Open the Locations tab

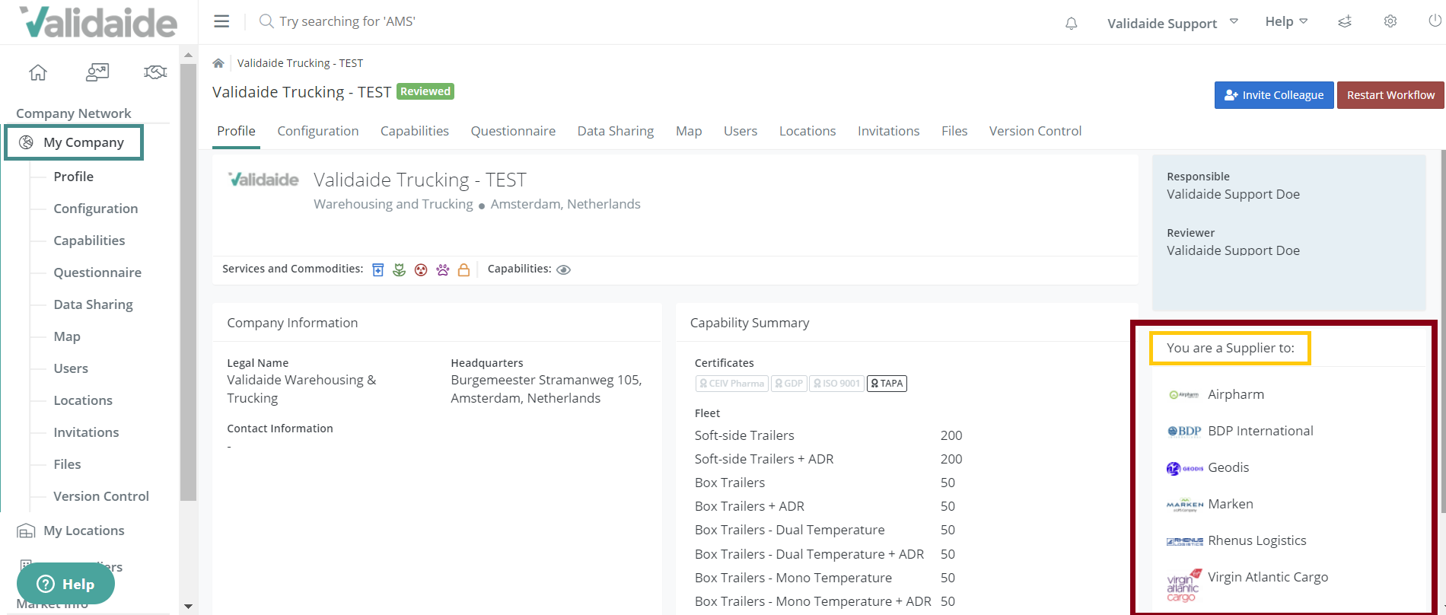(807, 131)
